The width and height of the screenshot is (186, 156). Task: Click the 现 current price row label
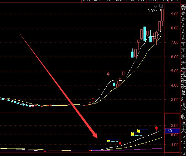point(183,75)
